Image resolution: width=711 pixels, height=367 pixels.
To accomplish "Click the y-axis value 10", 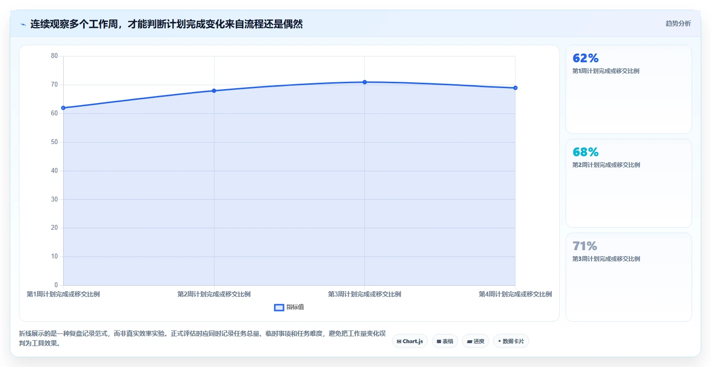I will pyautogui.click(x=54, y=257).
